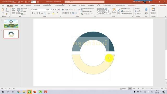Select slide 2 thumbnail with ring shape
Viewport: 167px width, 94px height.
pos(11,34)
